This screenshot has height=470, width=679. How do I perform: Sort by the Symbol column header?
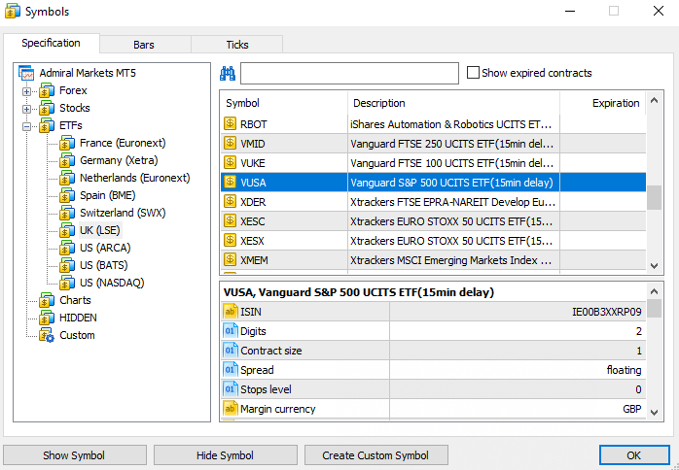(x=284, y=103)
